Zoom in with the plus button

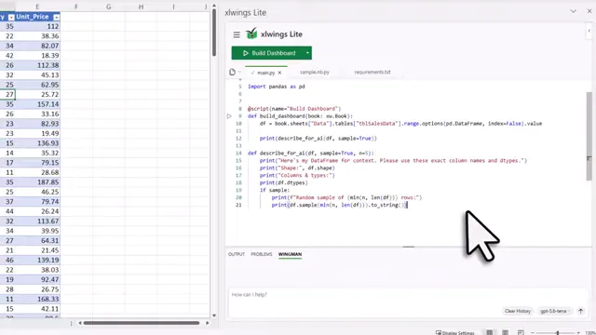(578, 333)
